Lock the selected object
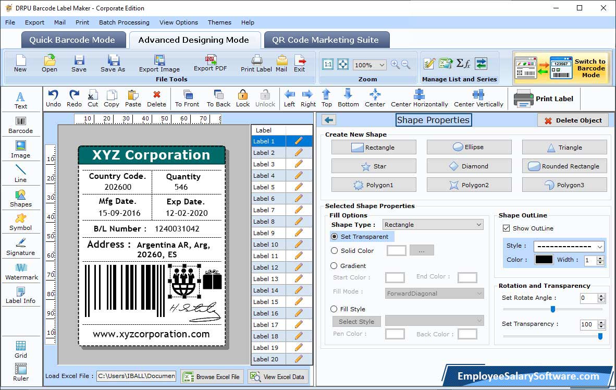616x390 pixels. click(243, 99)
